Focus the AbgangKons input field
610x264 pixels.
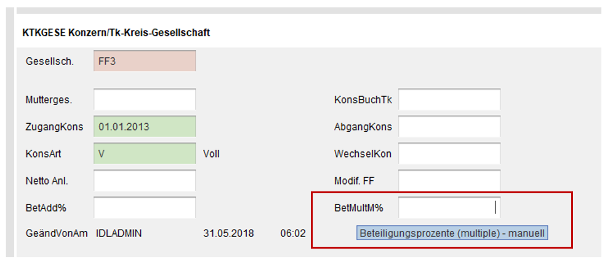tap(449, 127)
